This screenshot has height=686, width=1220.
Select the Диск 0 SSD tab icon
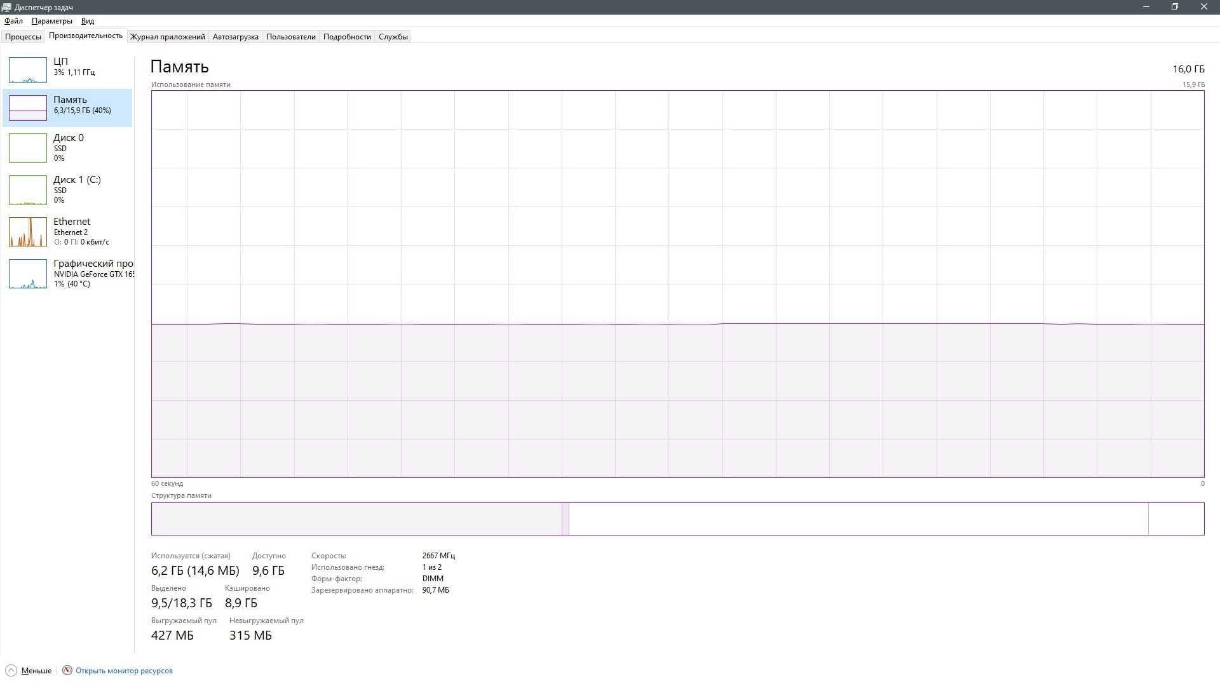click(x=28, y=147)
